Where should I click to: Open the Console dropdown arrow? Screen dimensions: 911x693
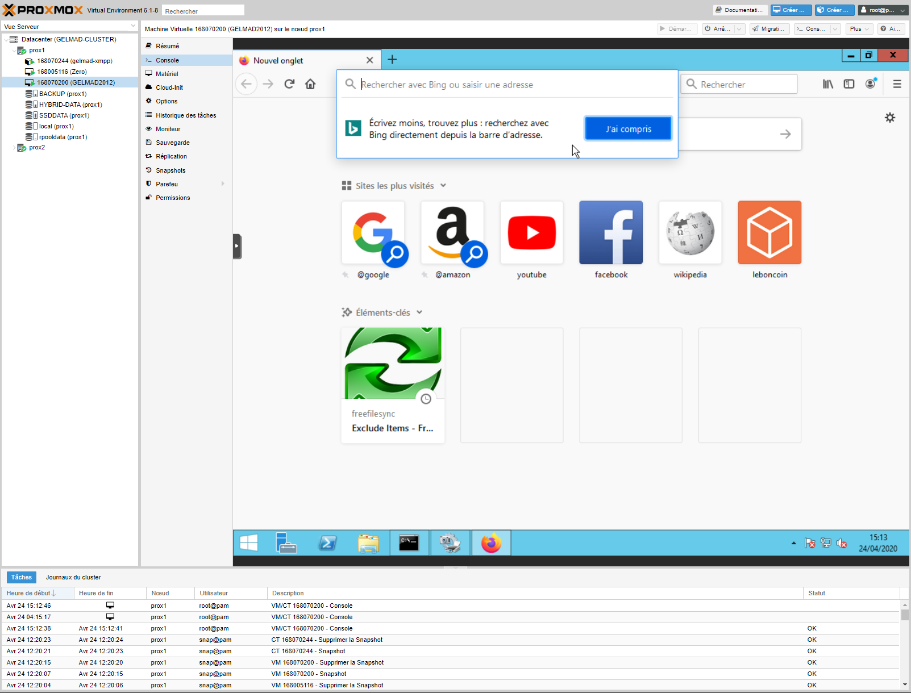[x=835, y=29]
